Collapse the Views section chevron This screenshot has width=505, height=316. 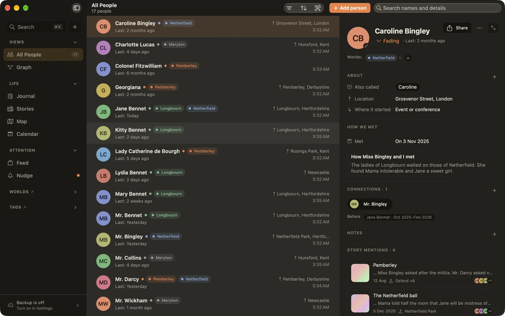pos(75,42)
